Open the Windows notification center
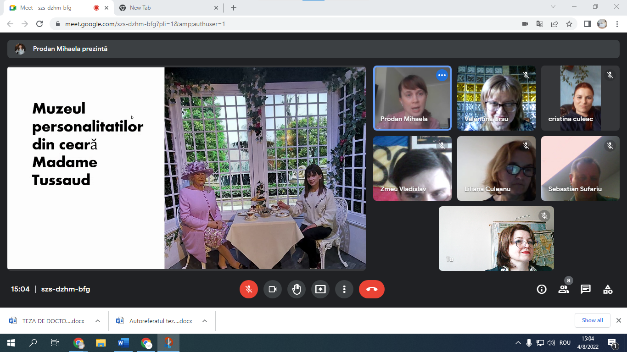627x352 pixels. click(612, 343)
